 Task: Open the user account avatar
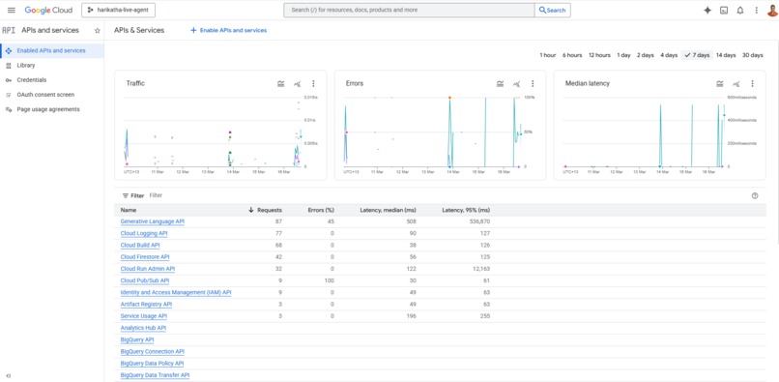[x=772, y=10]
